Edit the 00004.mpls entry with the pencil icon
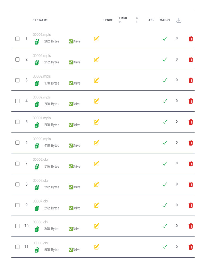Screen dimensions: 204x273 [x=96, y=59]
